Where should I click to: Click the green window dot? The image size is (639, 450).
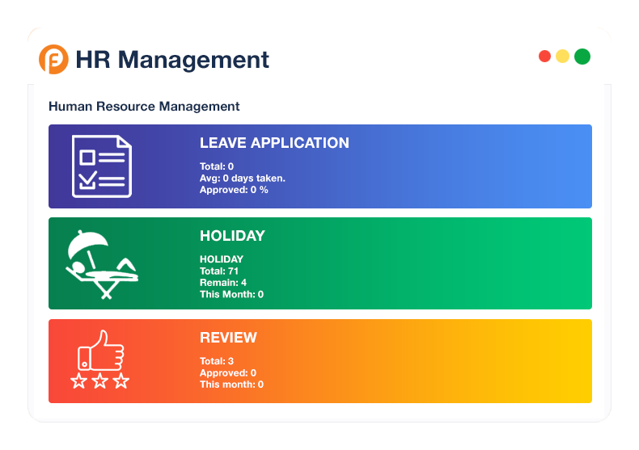pos(582,56)
